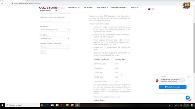Open the Select Product dropdown
This screenshot has height=109, width=195.
(x=55, y=30)
